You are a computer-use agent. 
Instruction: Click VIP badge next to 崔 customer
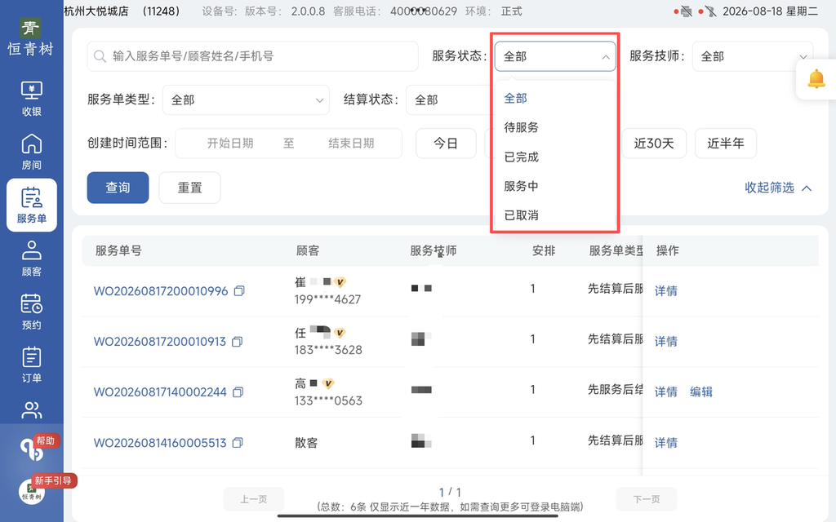point(340,281)
